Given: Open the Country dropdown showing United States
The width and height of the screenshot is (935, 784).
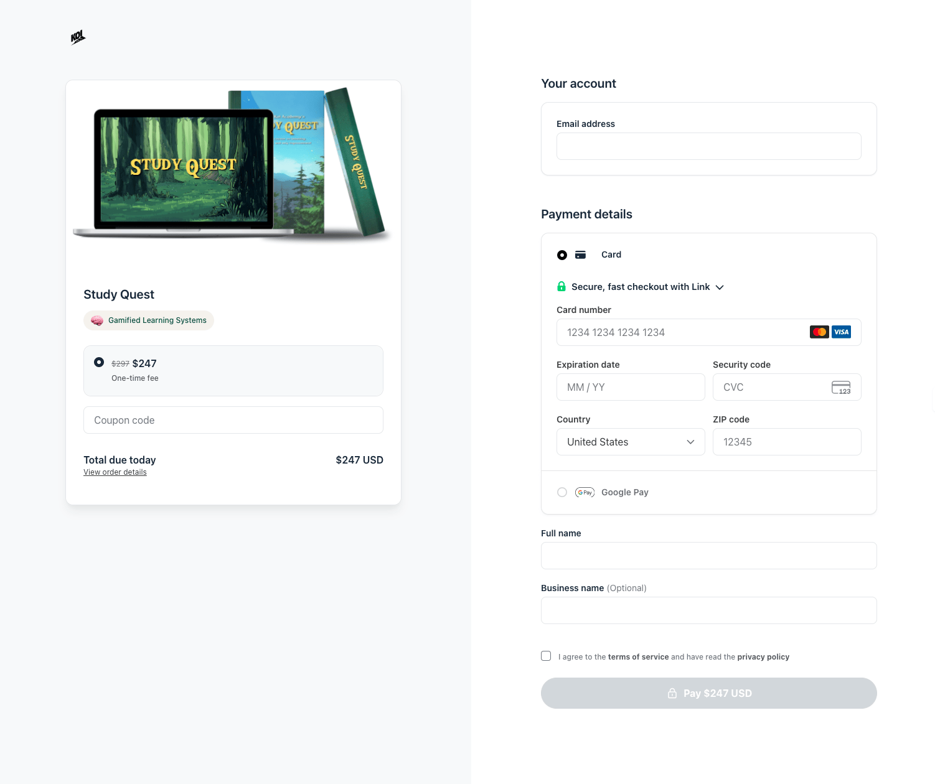Looking at the screenshot, I should click(631, 442).
